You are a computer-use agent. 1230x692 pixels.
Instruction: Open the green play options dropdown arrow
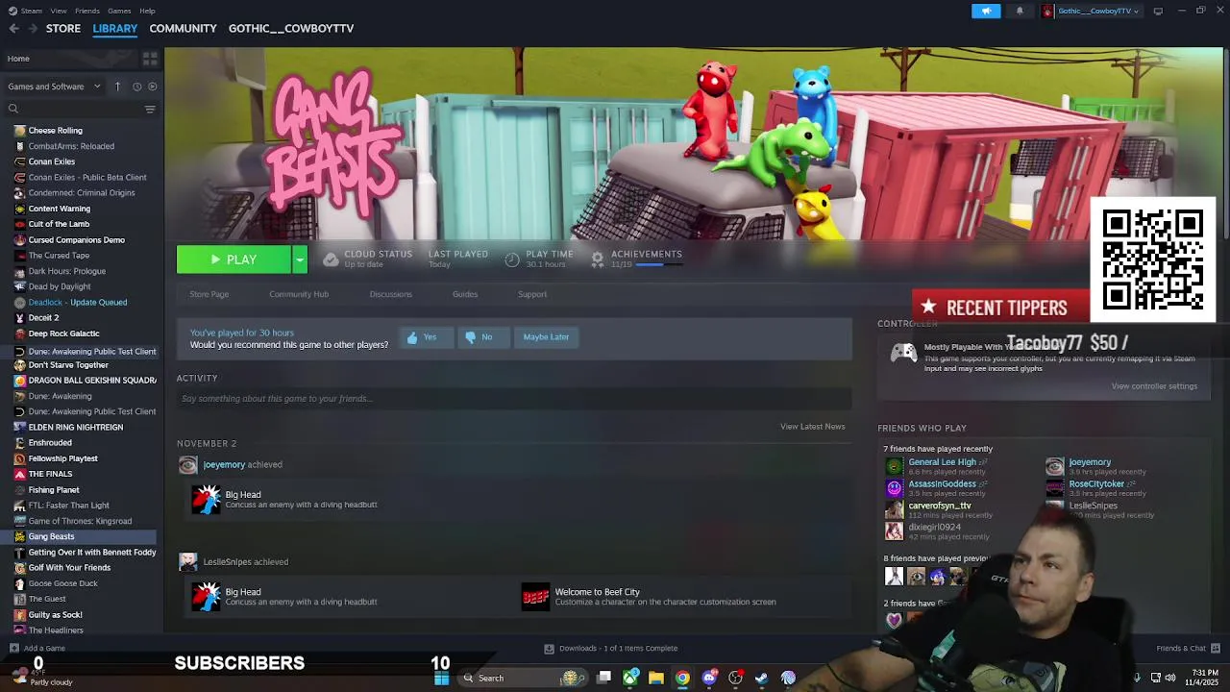click(300, 259)
